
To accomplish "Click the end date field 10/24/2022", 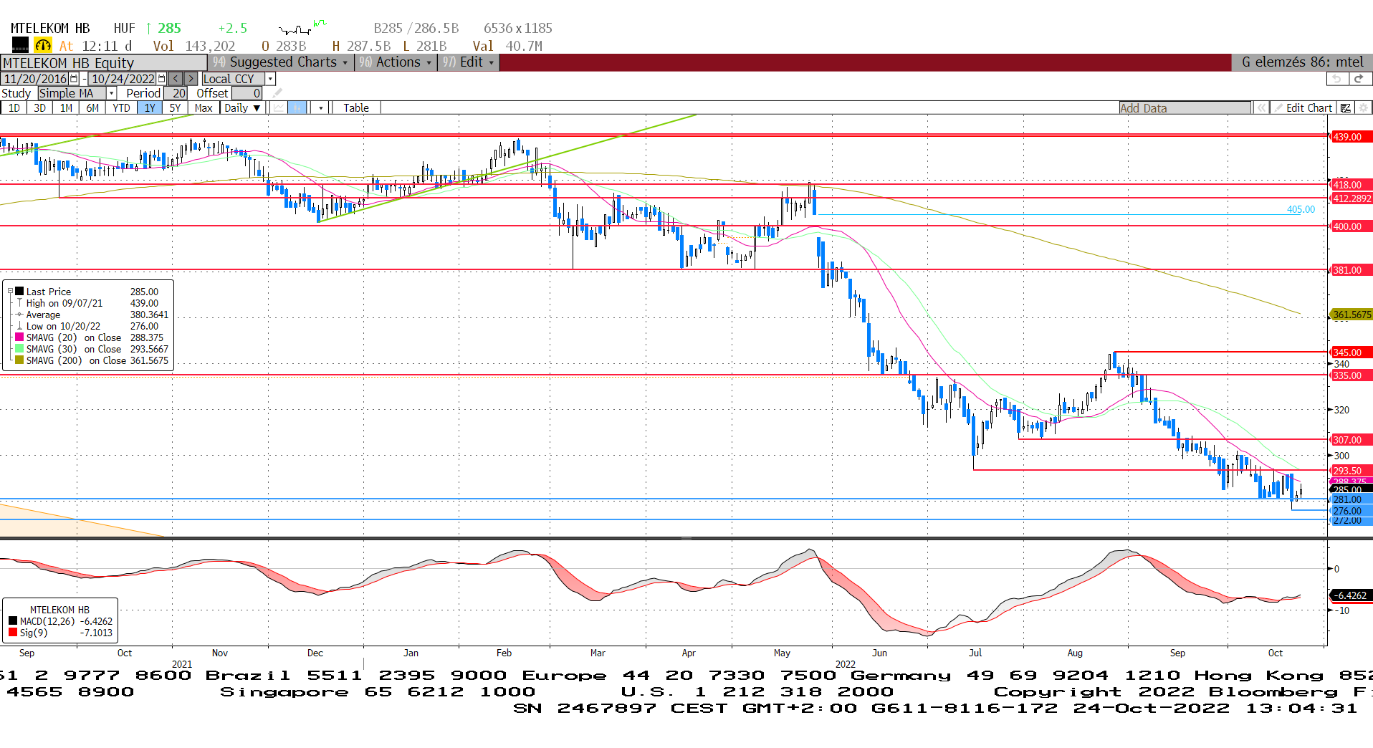I will (x=123, y=79).
